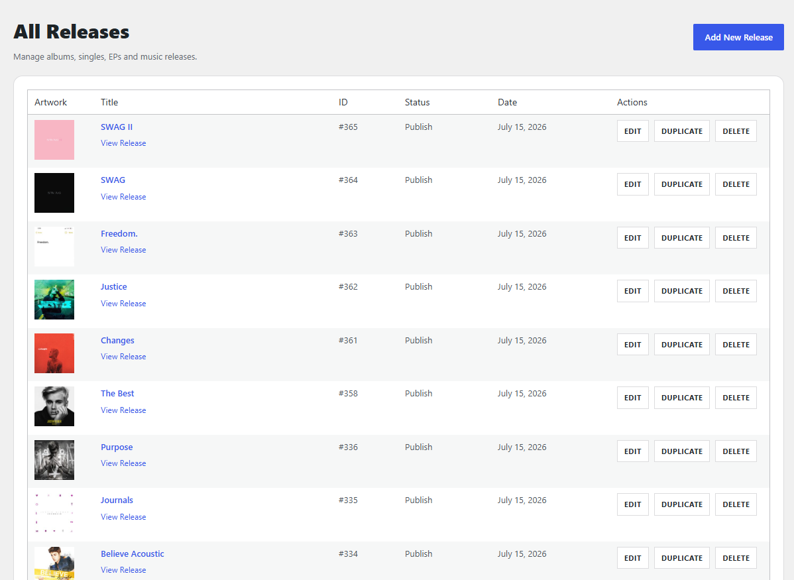
Task: Edit the SWAG release #364
Action: [x=632, y=184]
